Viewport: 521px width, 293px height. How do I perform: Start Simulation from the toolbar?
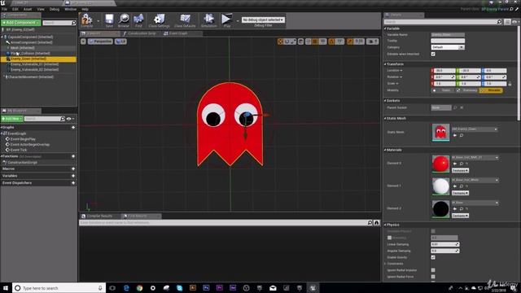coord(208,20)
